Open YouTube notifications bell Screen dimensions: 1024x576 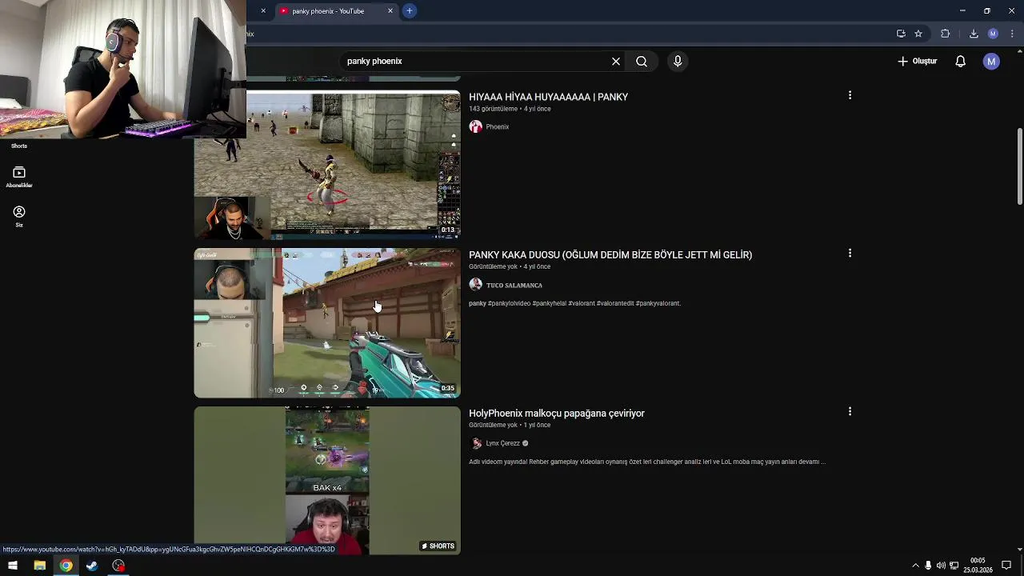pyautogui.click(x=961, y=62)
